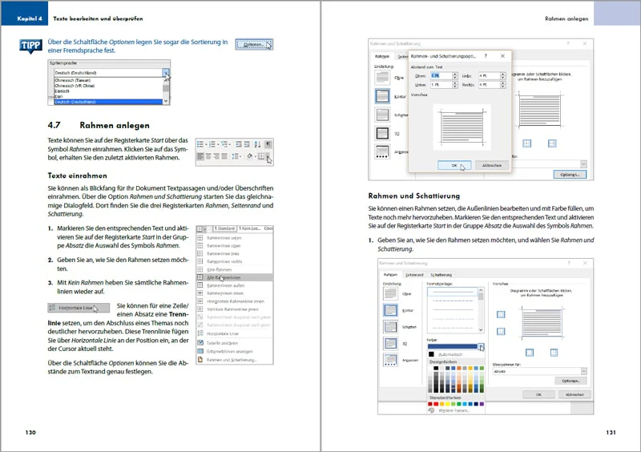641x452 pixels.
Task: Click the bullet list icon in paragraph toolbar
Action: click(x=201, y=144)
